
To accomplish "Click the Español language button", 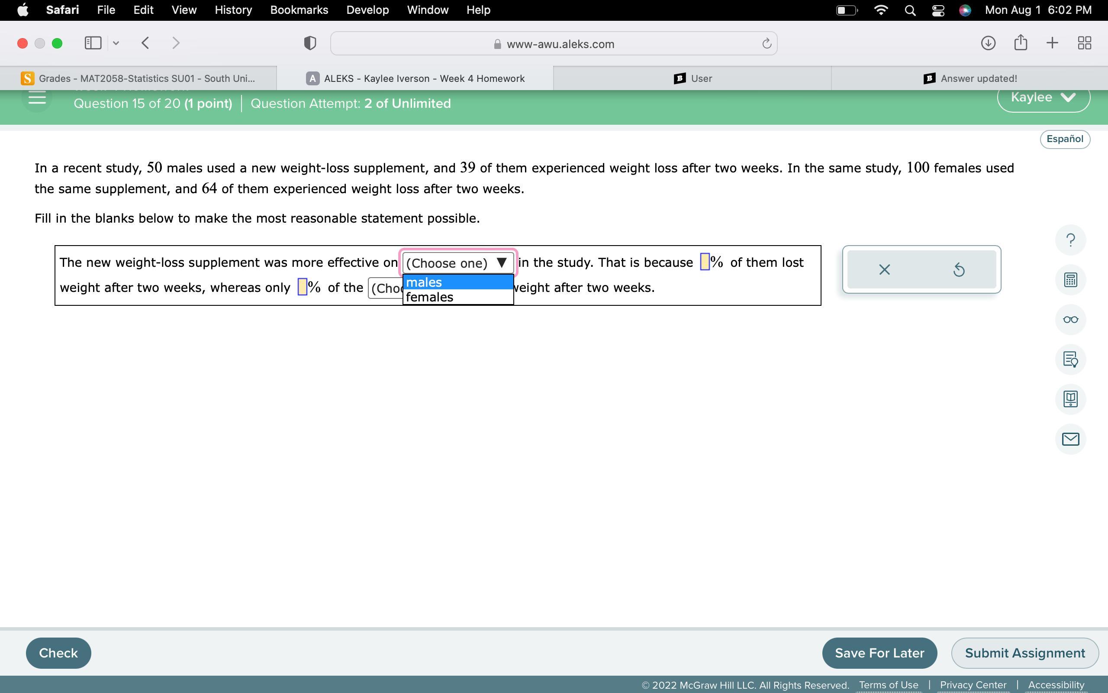I will [x=1065, y=139].
